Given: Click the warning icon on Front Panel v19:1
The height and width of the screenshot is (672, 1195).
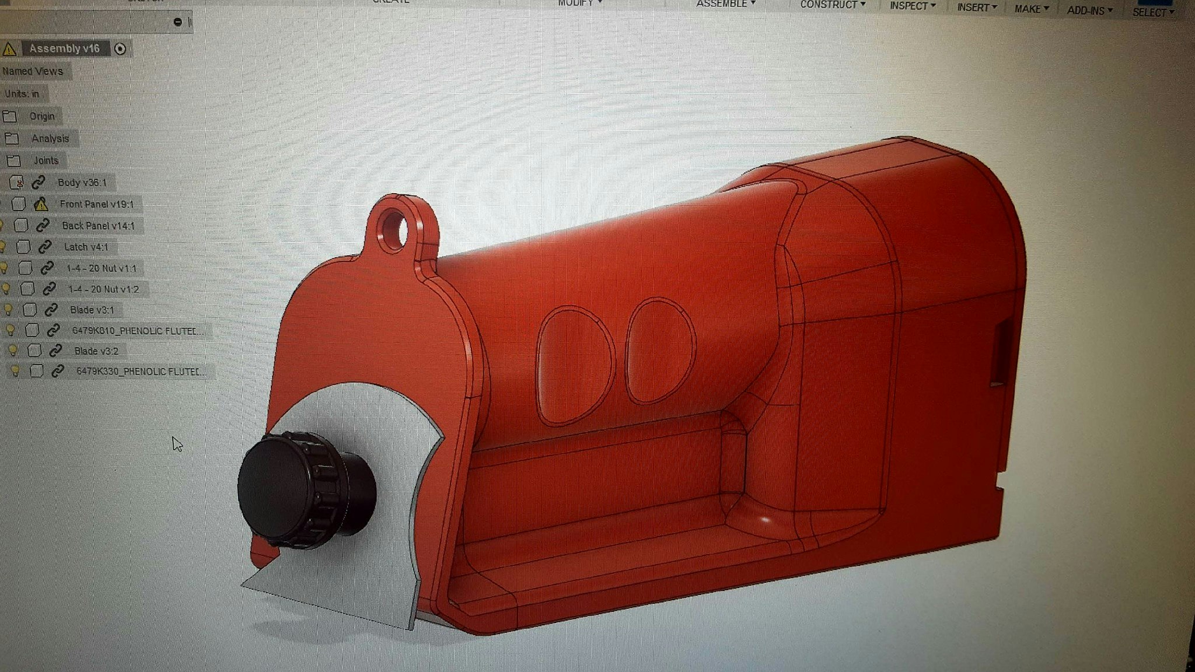Looking at the screenshot, I should coord(41,204).
